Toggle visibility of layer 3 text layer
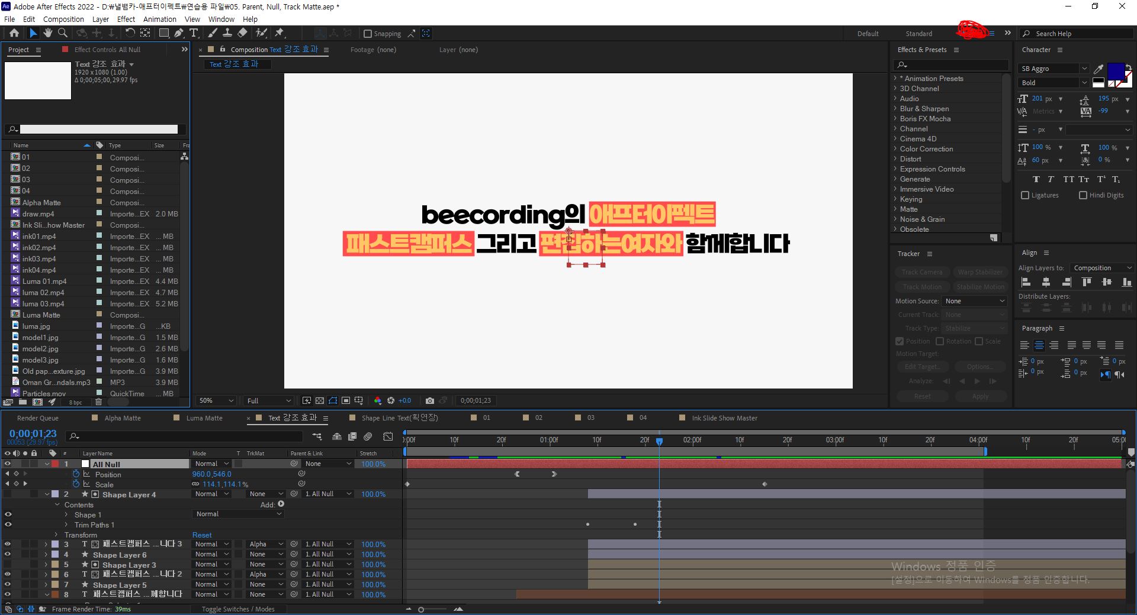 pyautogui.click(x=8, y=544)
